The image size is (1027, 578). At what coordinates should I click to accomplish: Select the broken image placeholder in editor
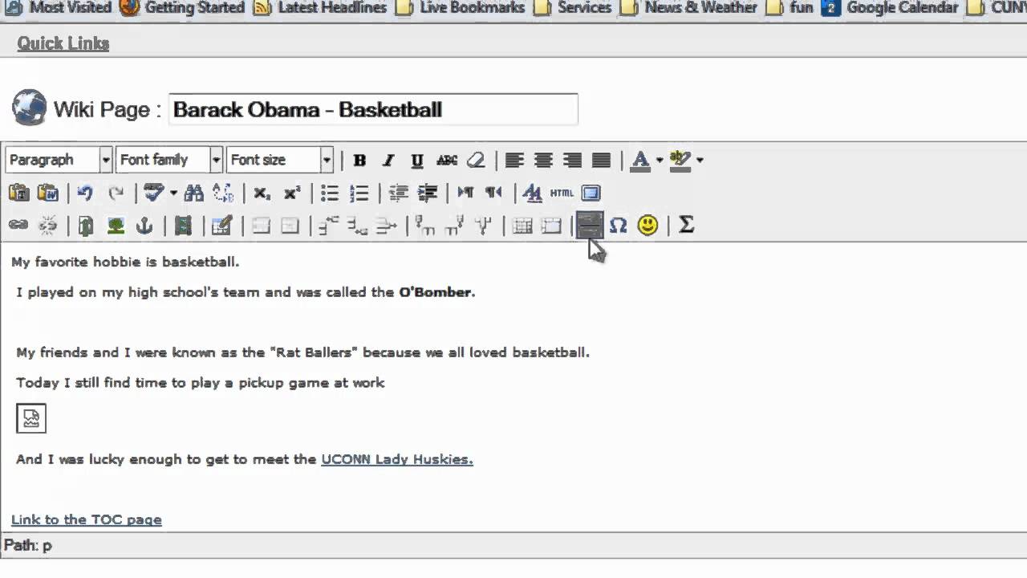pyautogui.click(x=31, y=418)
